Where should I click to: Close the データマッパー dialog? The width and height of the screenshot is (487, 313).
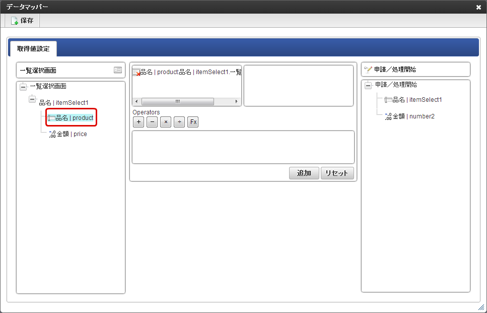(x=478, y=7)
